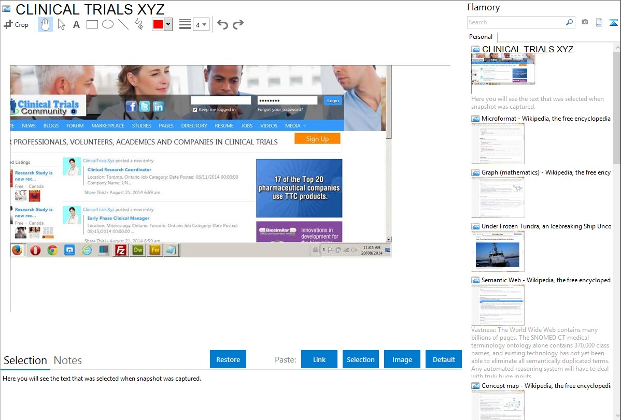Open MARKETPLACE in the site navigation
Viewport: 621px width, 420px height.
click(108, 125)
